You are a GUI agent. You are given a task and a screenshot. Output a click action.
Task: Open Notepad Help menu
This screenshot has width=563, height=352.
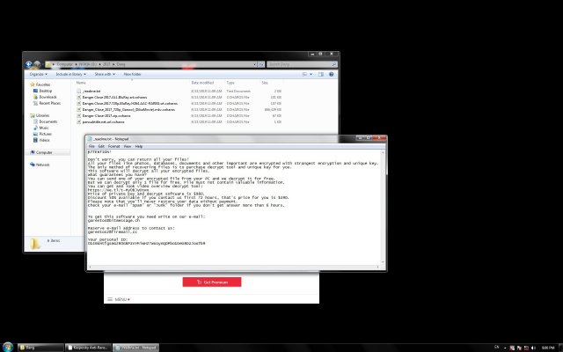pyautogui.click(x=139, y=147)
